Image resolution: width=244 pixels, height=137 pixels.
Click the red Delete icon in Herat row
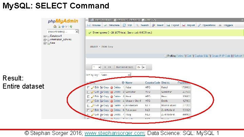point(111,97)
